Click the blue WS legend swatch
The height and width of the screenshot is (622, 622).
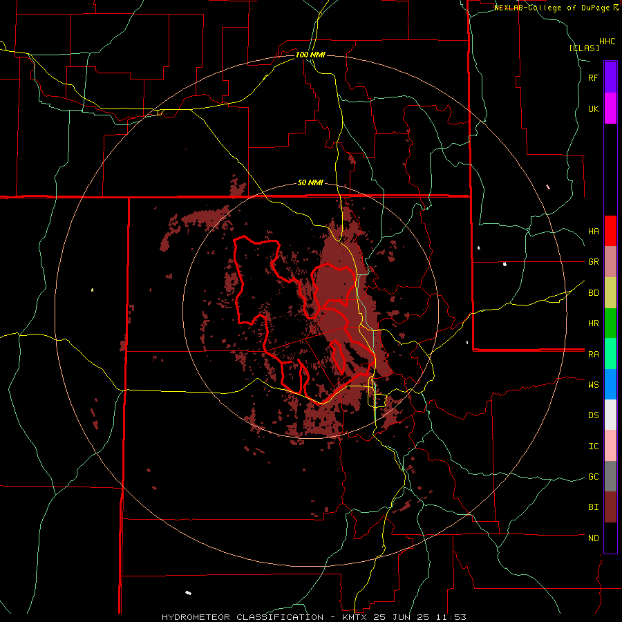click(x=610, y=384)
